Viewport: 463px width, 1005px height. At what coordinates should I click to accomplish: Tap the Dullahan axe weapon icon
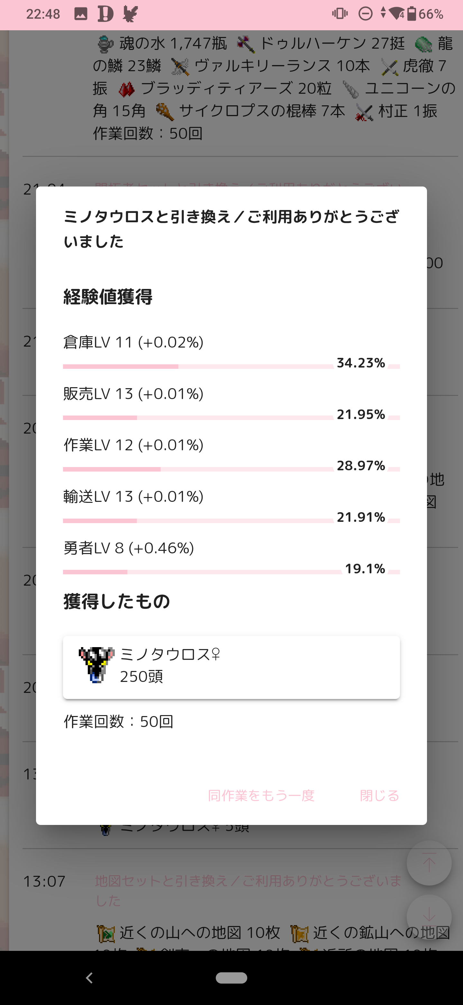(246, 44)
